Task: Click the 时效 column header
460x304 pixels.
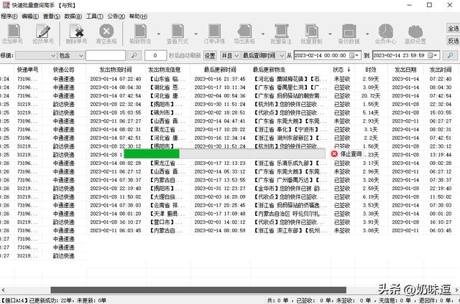Action: 371,70
